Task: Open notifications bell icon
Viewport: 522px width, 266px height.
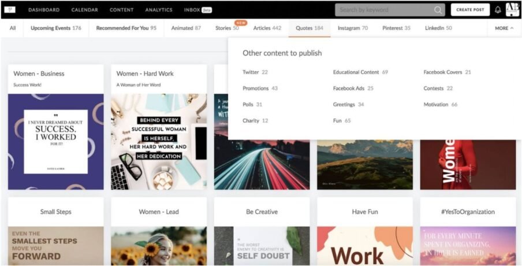Action: [498, 10]
